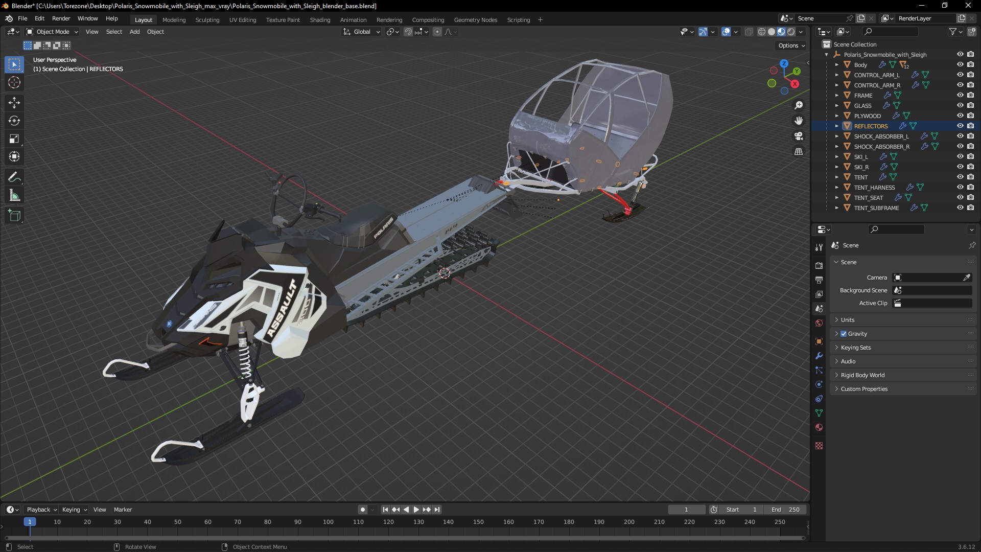Switch perspective/orthographic grid icon
Viewport: 981px width, 552px height.
click(x=799, y=151)
